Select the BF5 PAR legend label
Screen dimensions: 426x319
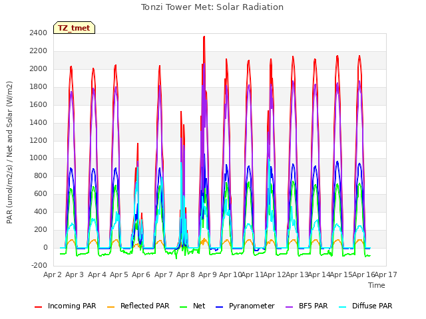pos(314,306)
